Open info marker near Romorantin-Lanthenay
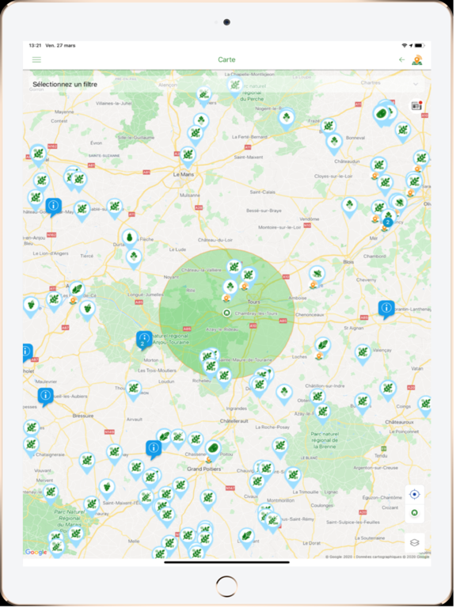This screenshot has width=456, height=608. coord(386,309)
